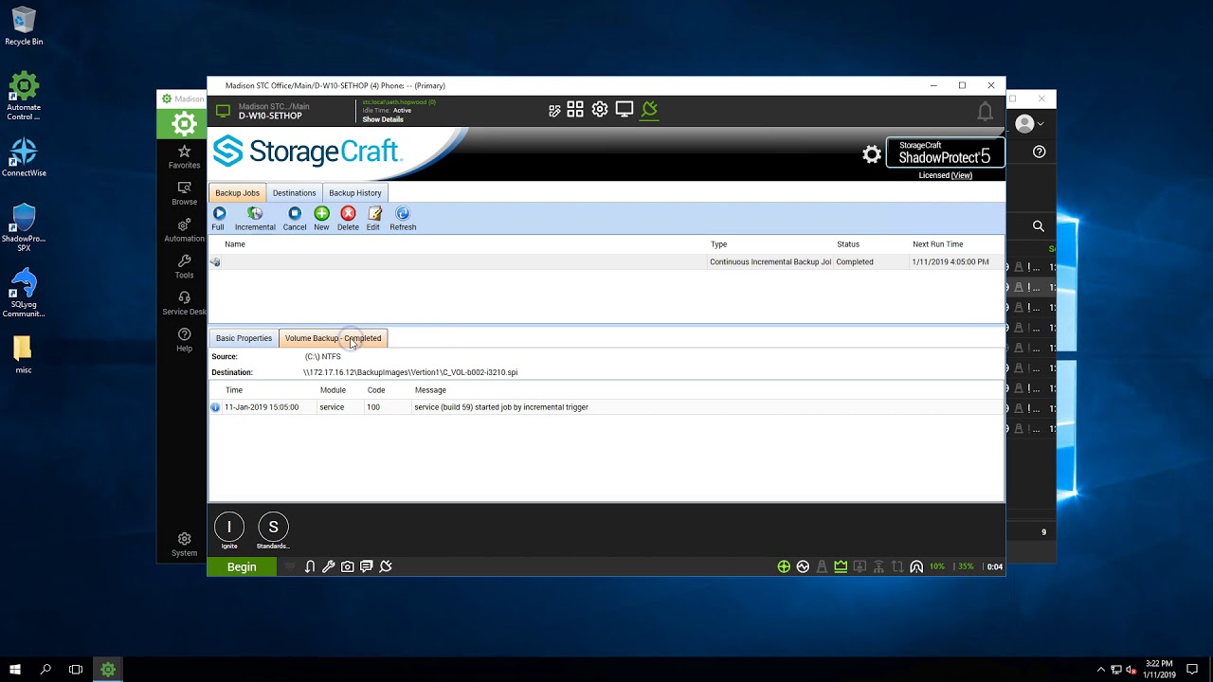Click the Next Run Time column header

tap(937, 244)
